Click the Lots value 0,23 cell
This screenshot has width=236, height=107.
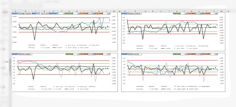[106, 54]
